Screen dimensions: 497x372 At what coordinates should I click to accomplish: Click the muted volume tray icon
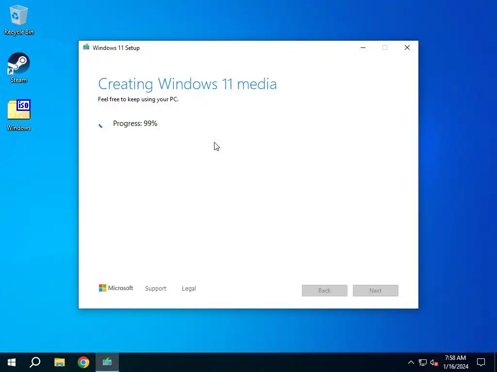[434, 362]
